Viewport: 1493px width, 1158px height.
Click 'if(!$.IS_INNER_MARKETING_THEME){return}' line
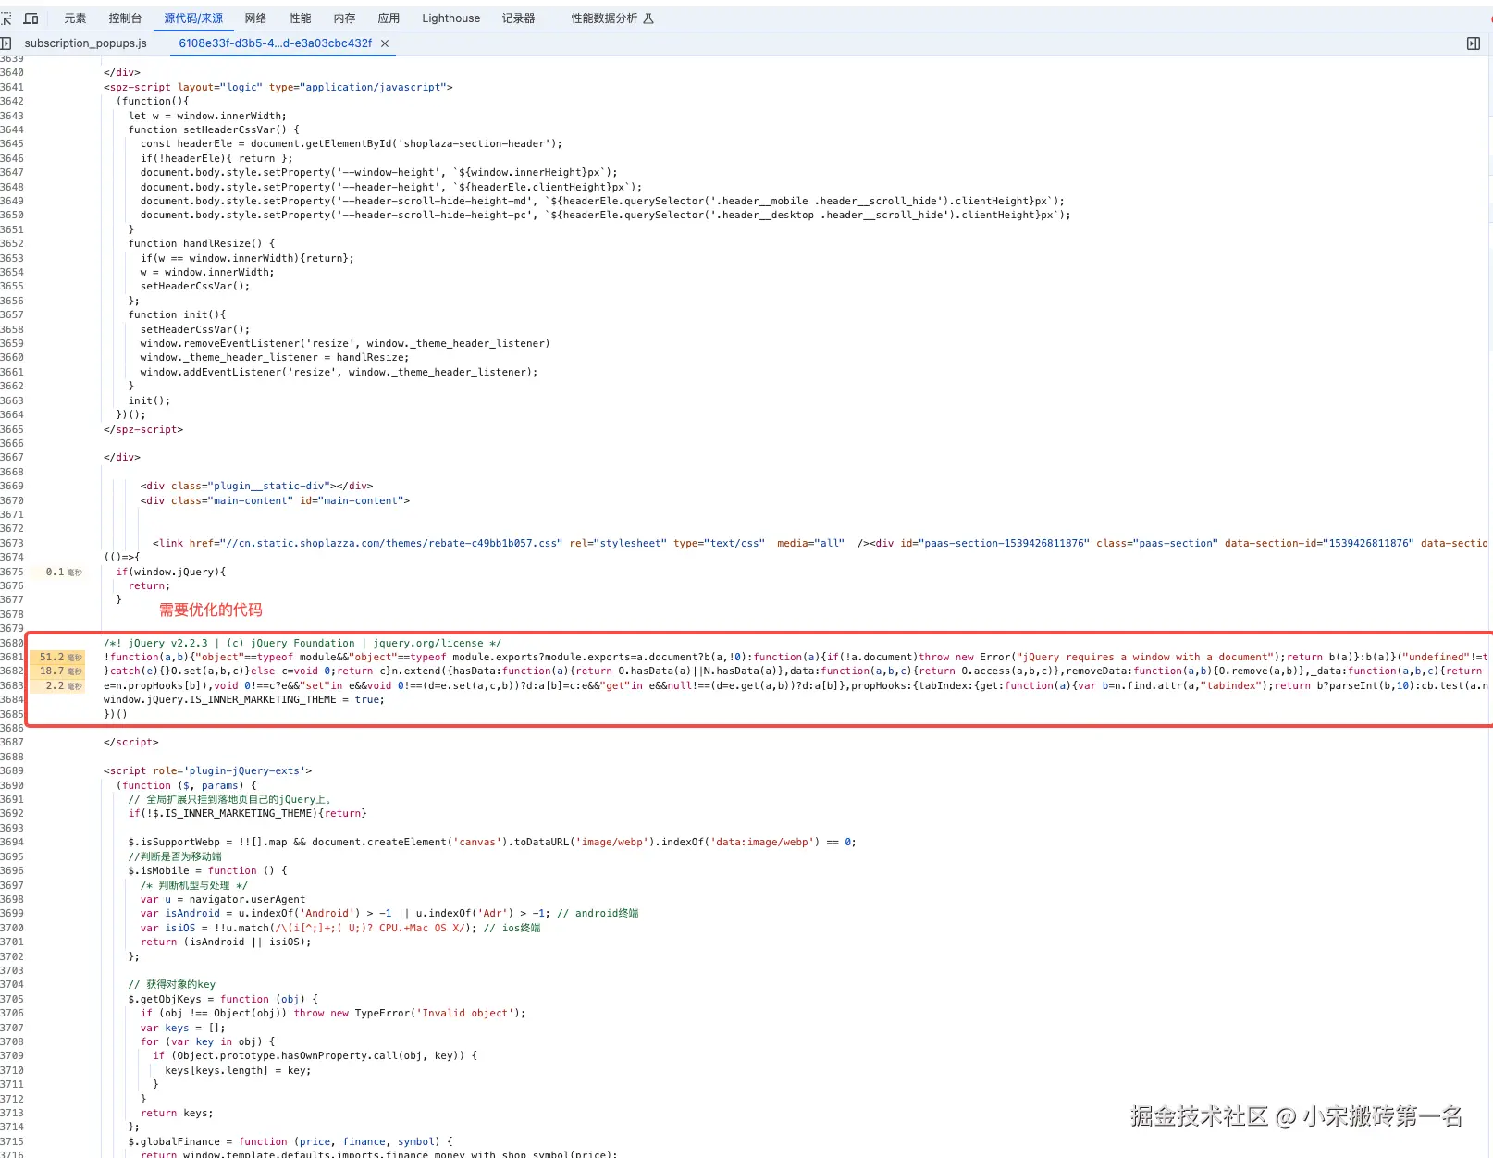tap(248, 814)
